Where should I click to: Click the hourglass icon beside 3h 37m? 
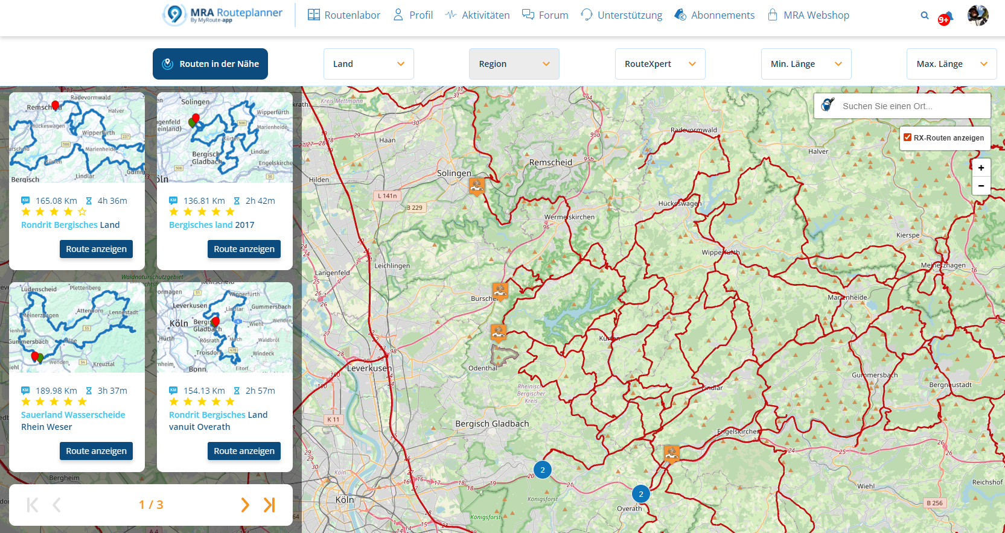coord(89,390)
